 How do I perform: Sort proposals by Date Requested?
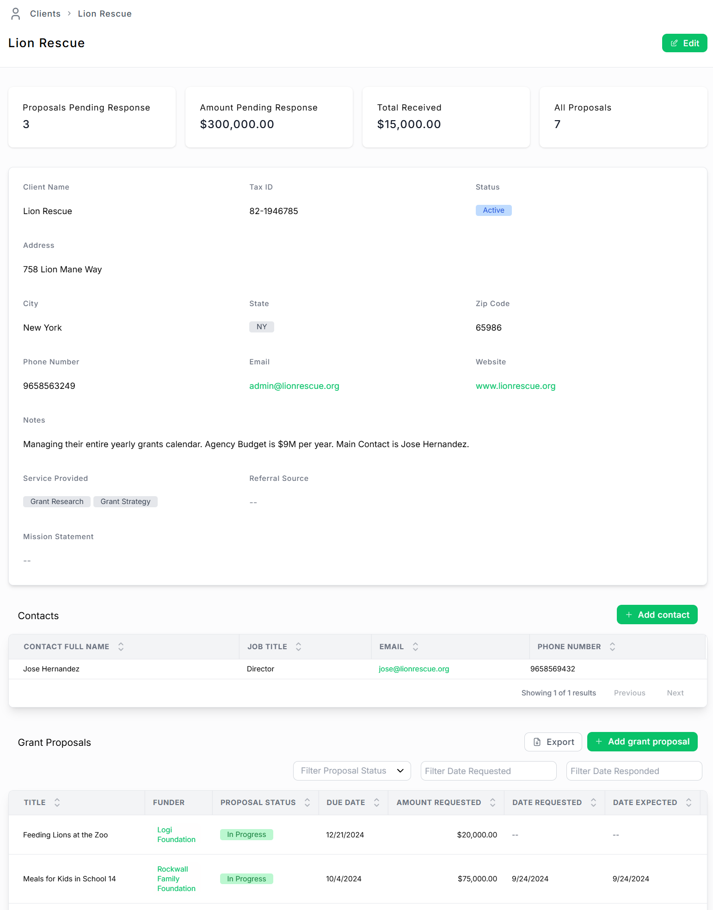coord(593,802)
